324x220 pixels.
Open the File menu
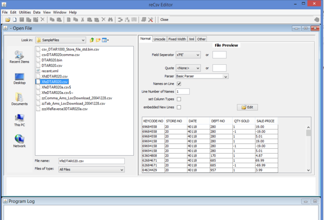pyautogui.click(x=5, y=12)
